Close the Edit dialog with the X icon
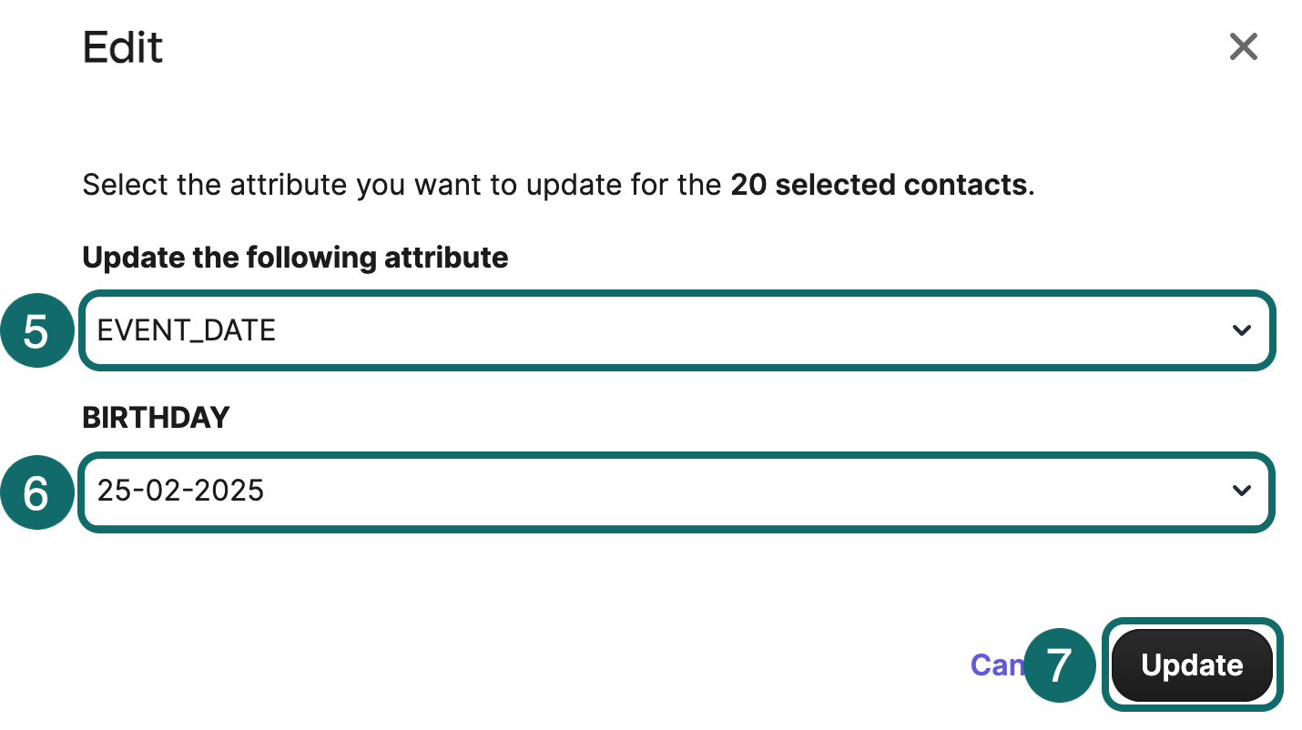The height and width of the screenshot is (730, 1302). (1243, 46)
